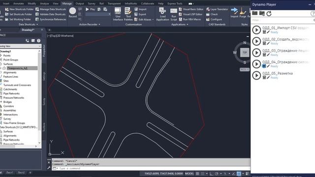Start the Action Recorder Record button
The width and height of the screenshot is (315, 177).
click(72, 12)
